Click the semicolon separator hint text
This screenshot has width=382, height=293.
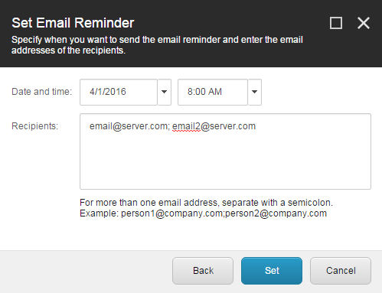[206, 203]
